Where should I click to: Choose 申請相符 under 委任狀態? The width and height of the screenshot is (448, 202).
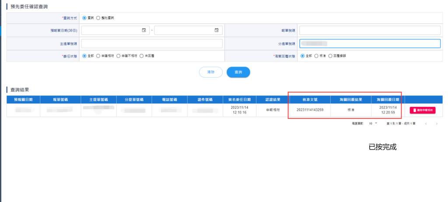point(98,56)
